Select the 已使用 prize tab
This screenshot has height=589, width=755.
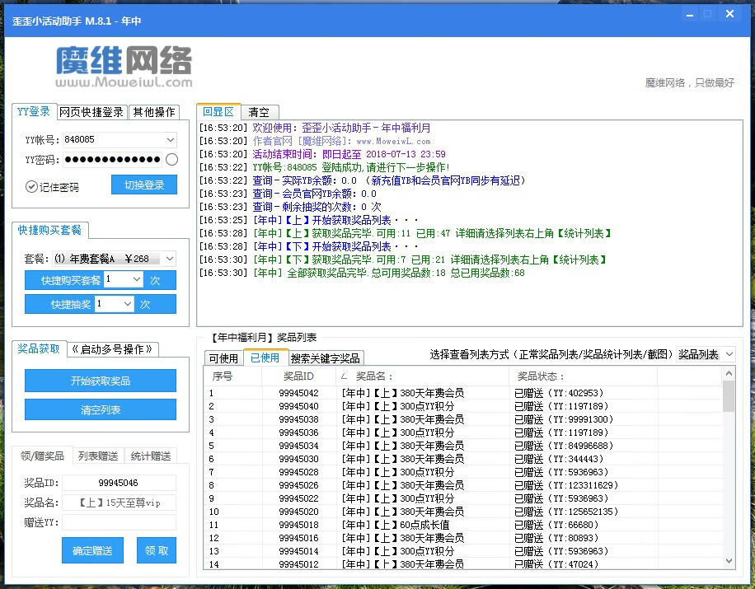coord(265,357)
